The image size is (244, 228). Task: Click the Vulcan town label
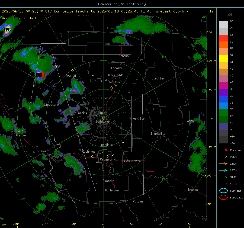138,201
